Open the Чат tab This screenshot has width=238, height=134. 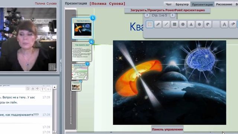[x=168, y=4]
